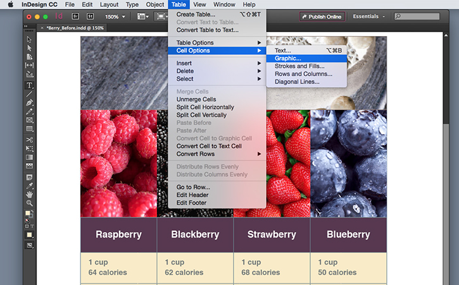This screenshot has width=459, height=285.
Task: Toggle the screen mode button in toolbox
Action: (29, 245)
